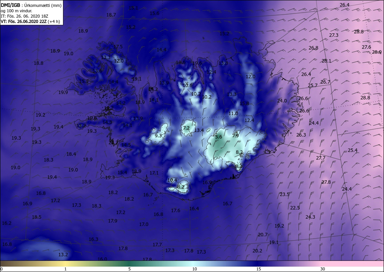The height and width of the screenshot is (272, 384).
Task: Click the 'IT: Fös. 26. 06. 2020 18Z' line
Action: point(25,16)
